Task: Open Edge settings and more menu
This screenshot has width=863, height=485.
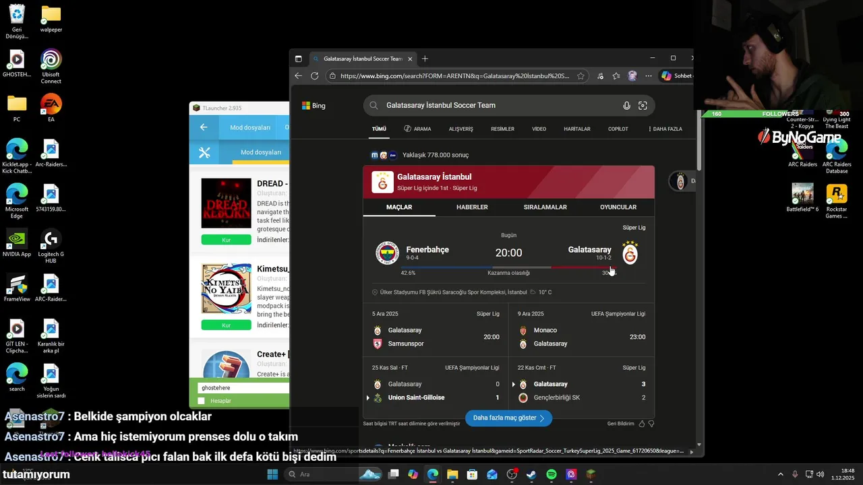Action: pos(648,76)
